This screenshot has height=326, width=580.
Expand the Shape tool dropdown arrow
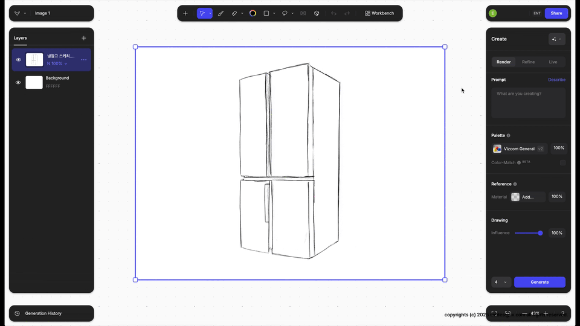point(274,13)
